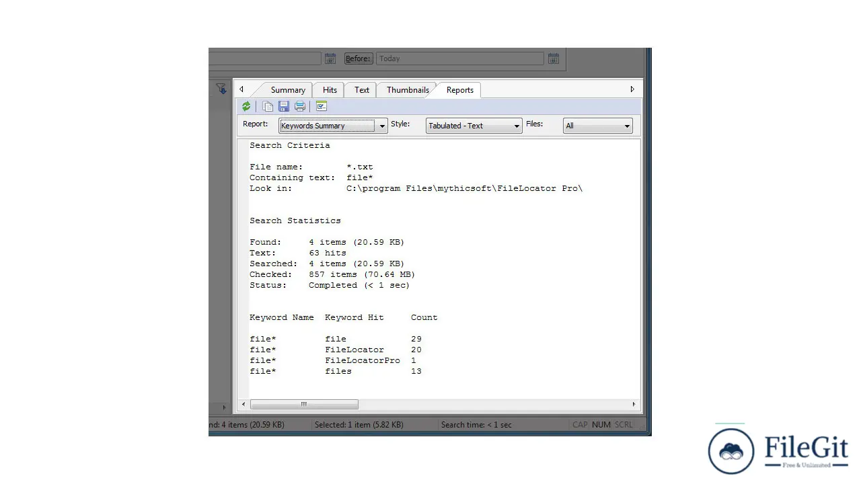Click the 'Search Criteria' heading text
Screen dimensions: 861x484
tap(290, 145)
